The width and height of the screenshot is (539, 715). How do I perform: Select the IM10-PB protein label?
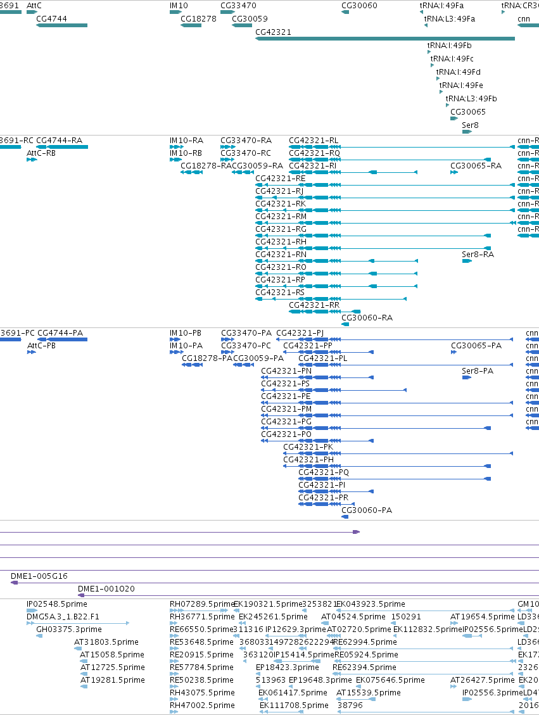coord(186,333)
